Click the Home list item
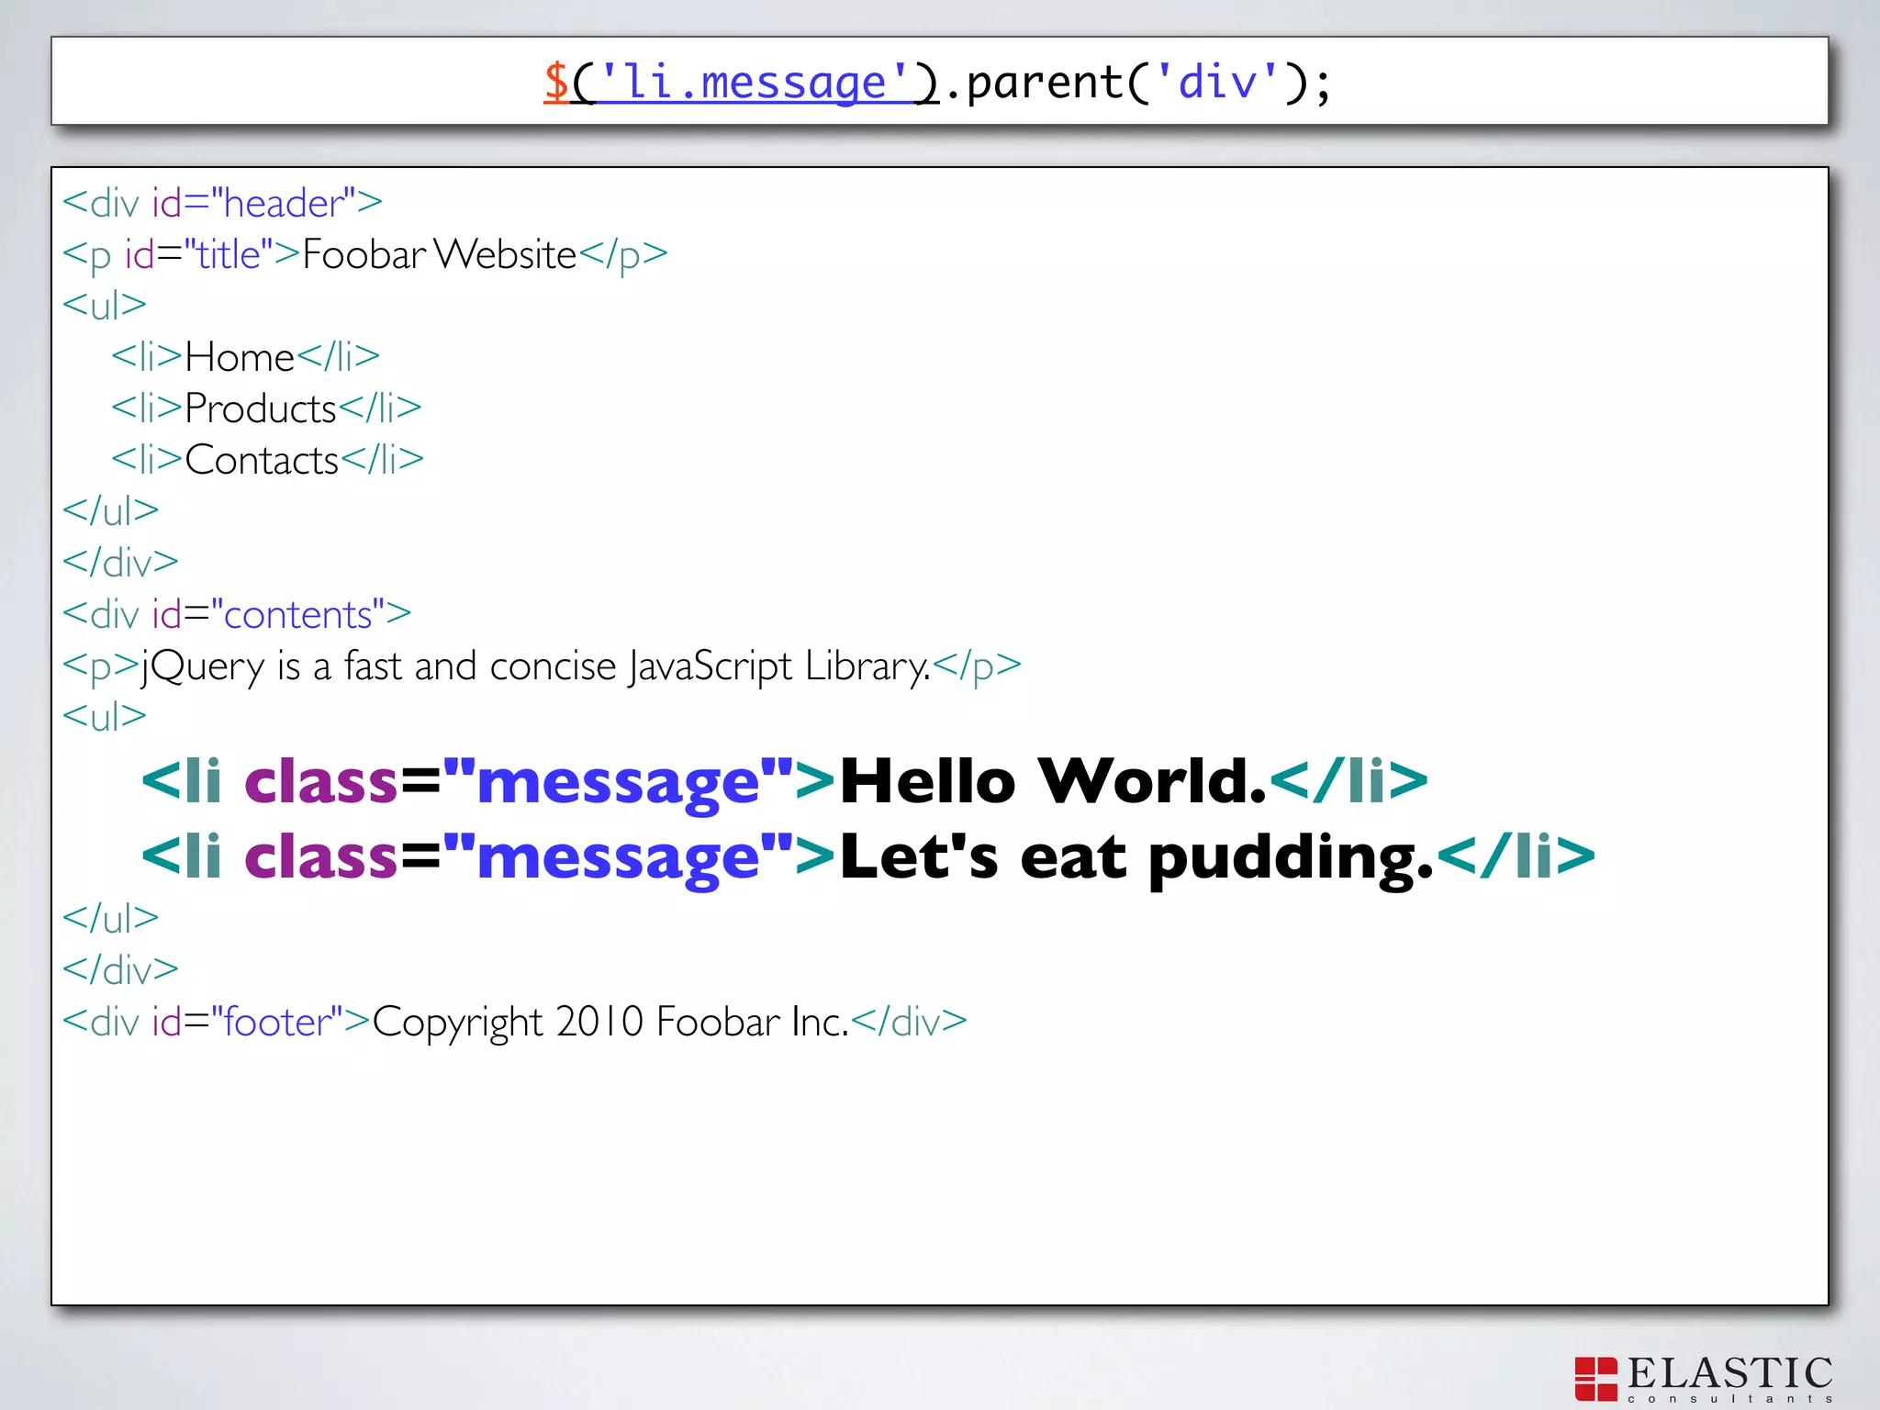This screenshot has height=1410, width=1880. 240,357
